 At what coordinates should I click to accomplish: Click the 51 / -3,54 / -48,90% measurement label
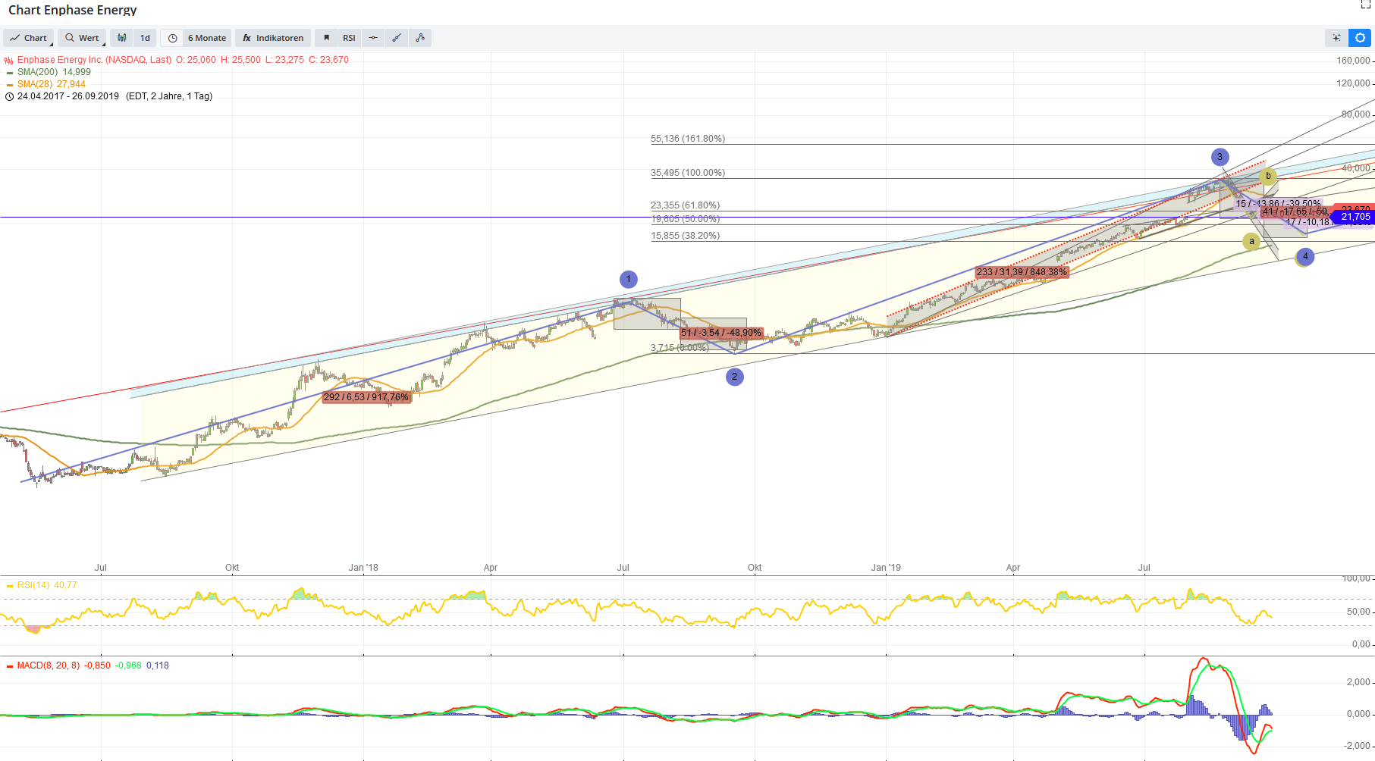click(x=721, y=333)
